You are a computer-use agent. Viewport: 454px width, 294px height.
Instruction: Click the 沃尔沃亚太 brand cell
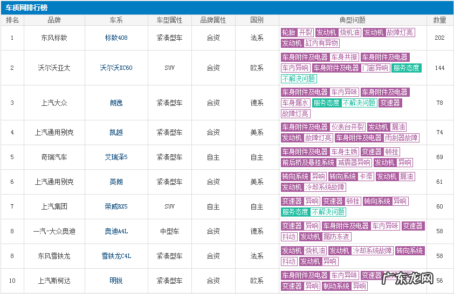point(54,68)
